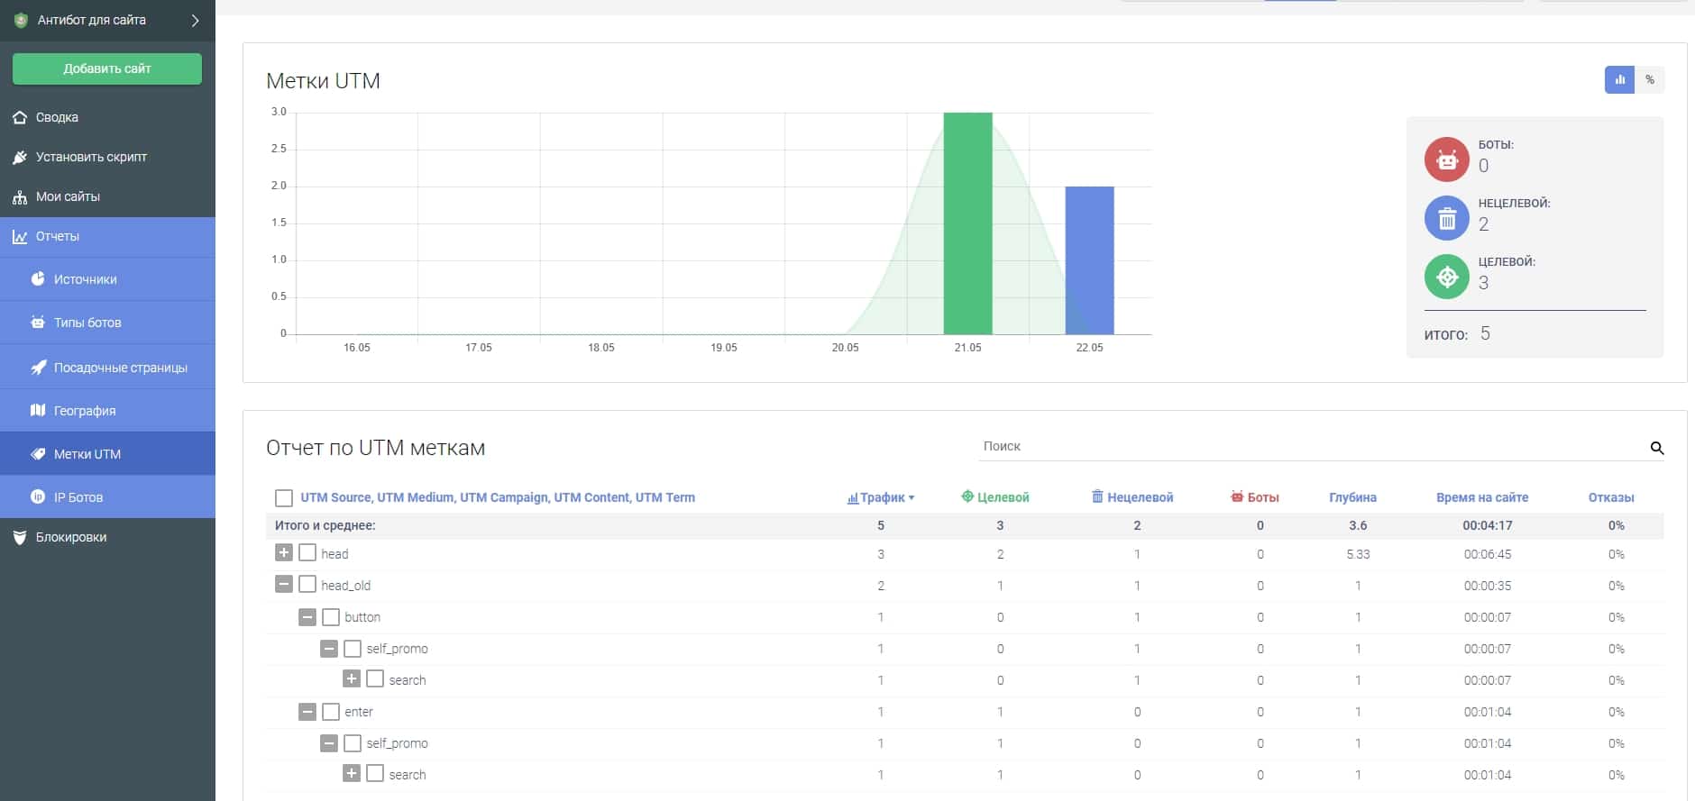
Task: Check search checkbox under button
Action: pyautogui.click(x=375, y=678)
